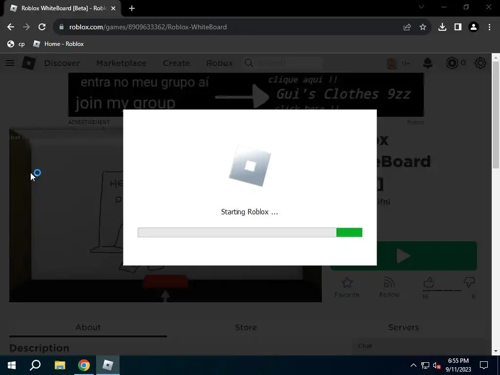Screen dimensions: 500x375
Task: Open the Windows notification center
Action: [x=484, y=365]
